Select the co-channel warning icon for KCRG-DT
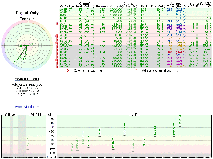Screen dimensions: 213x159 click(58, 64)
